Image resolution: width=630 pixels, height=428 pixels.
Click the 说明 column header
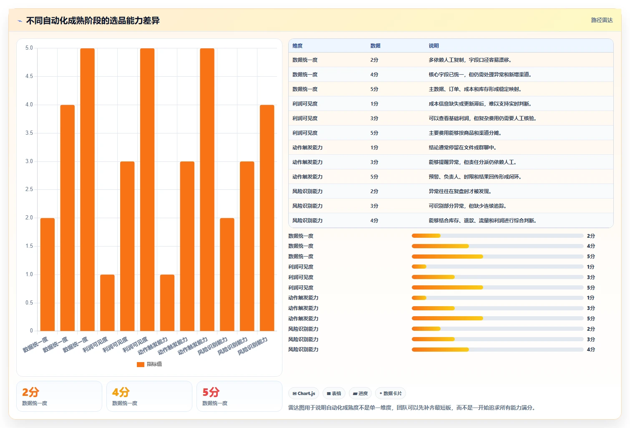pyautogui.click(x=433, y=46)
